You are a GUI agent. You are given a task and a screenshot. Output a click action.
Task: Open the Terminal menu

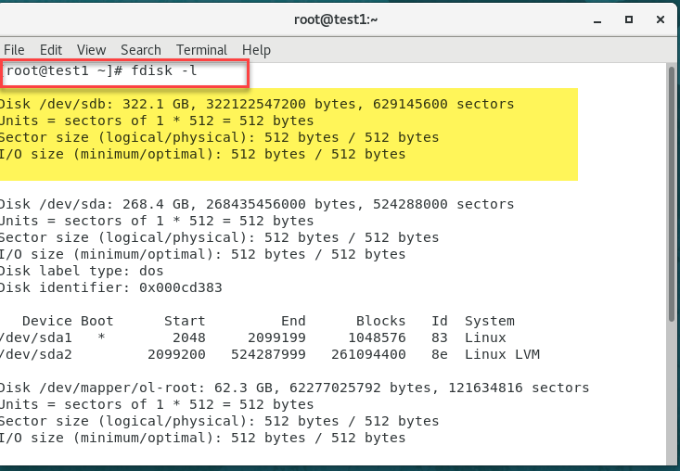(201, 50)
